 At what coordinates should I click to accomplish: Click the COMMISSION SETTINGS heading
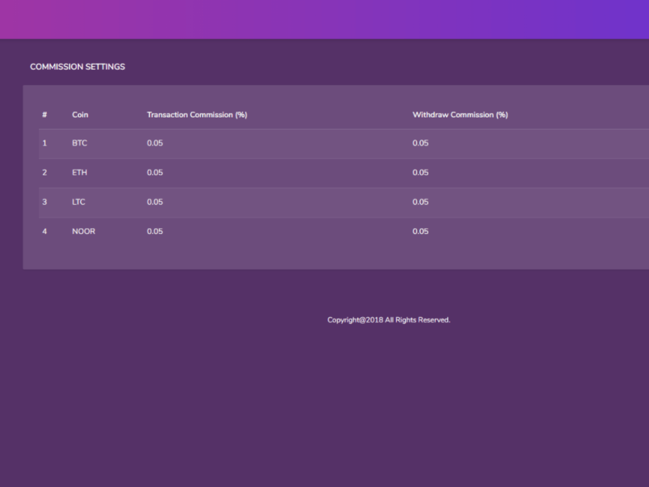[x=77, y=67]
